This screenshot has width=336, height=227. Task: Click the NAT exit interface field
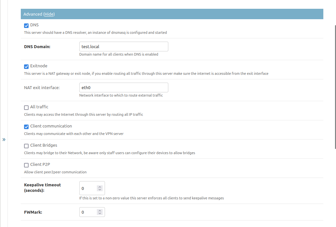coord(123,87)
